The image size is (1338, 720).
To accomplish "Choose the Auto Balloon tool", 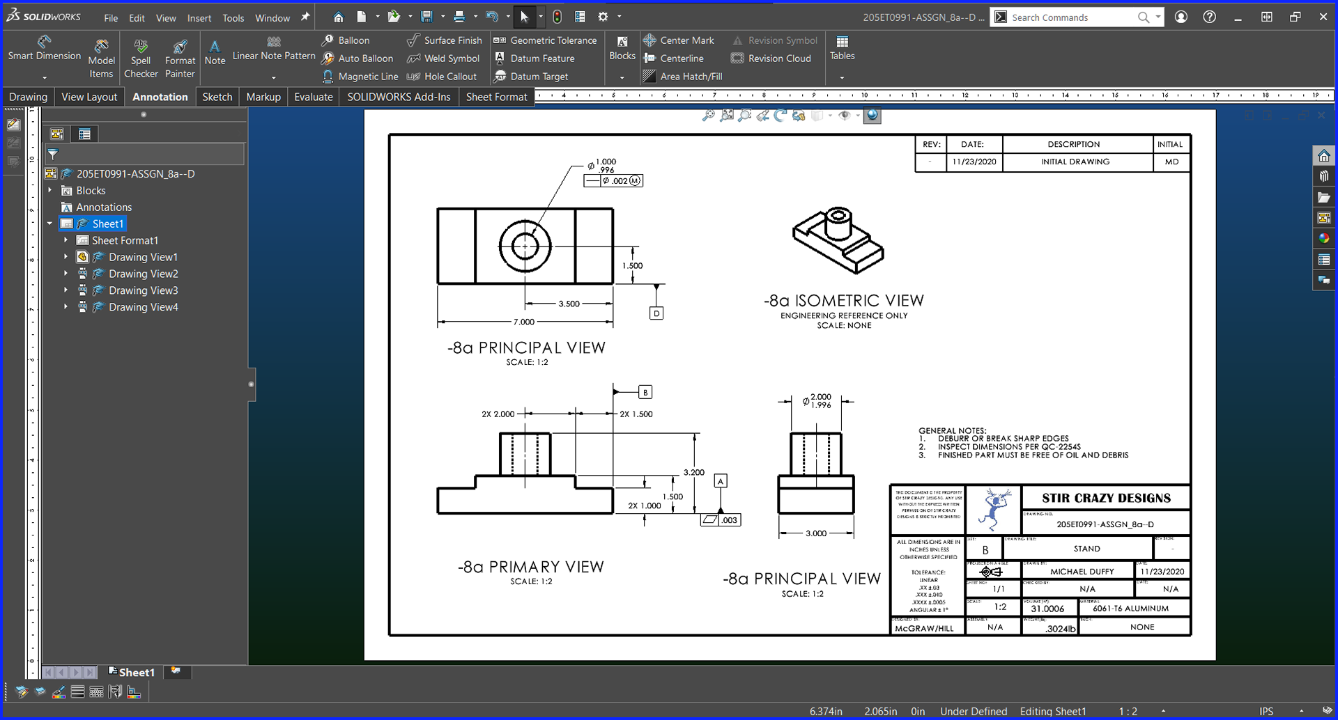I will pos(357,58).
